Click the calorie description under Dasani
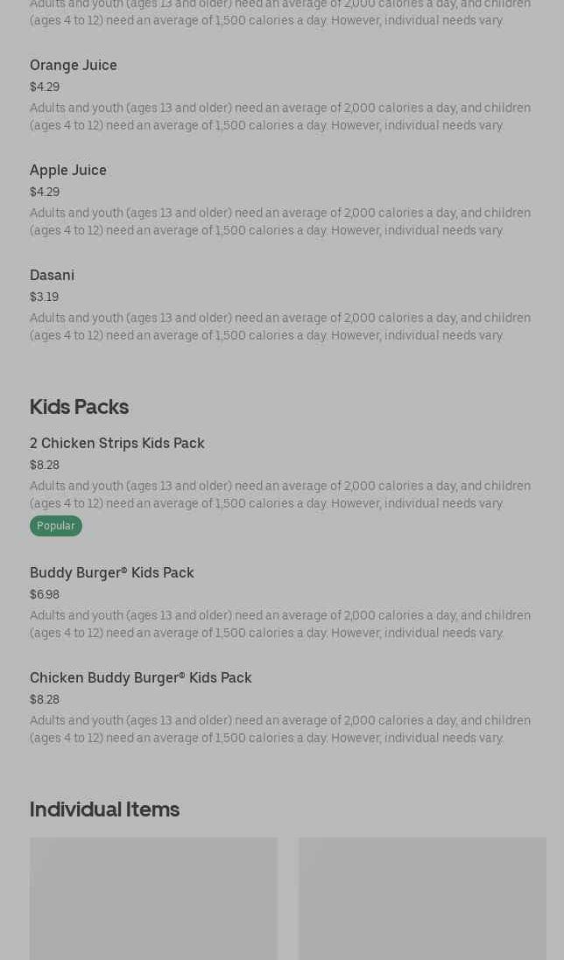This screenshot has height=960, width=564. click(x=280, y=327)
